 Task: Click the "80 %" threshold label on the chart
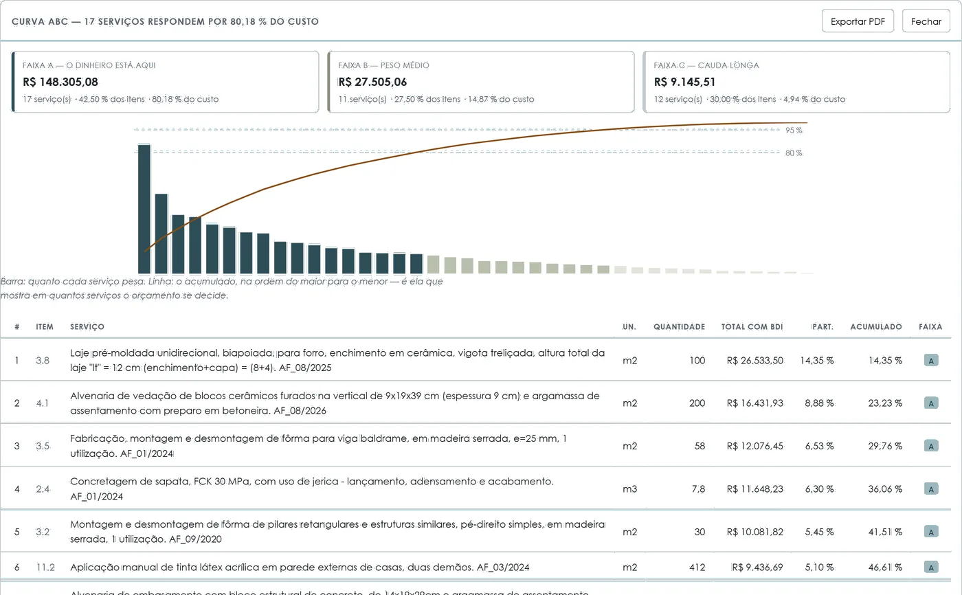[x=794, y=153]
